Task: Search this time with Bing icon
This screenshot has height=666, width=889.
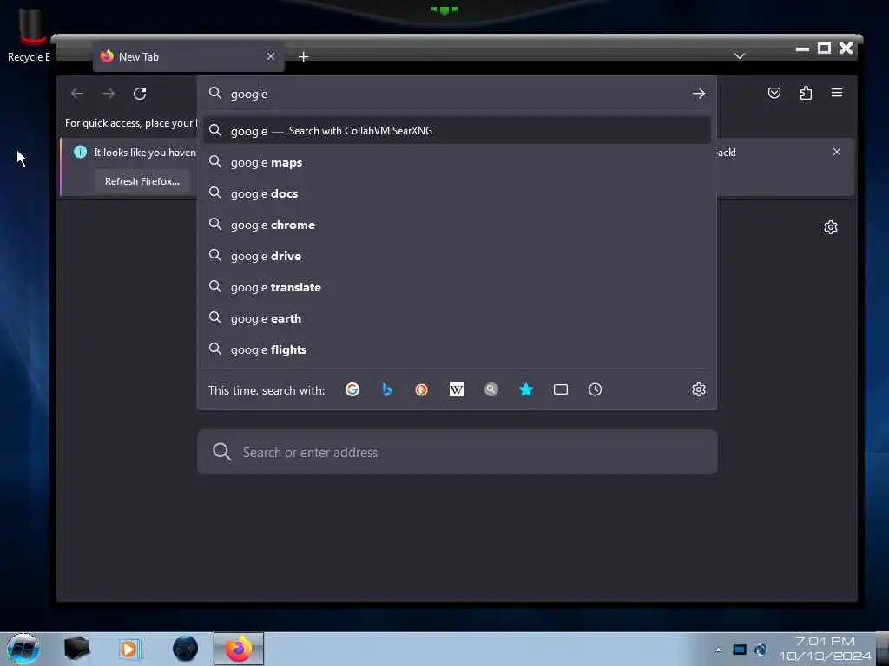Action: [x=387, y=389]
